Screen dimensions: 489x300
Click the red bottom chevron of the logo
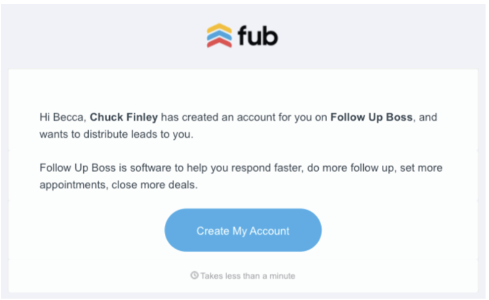point(219,43)
